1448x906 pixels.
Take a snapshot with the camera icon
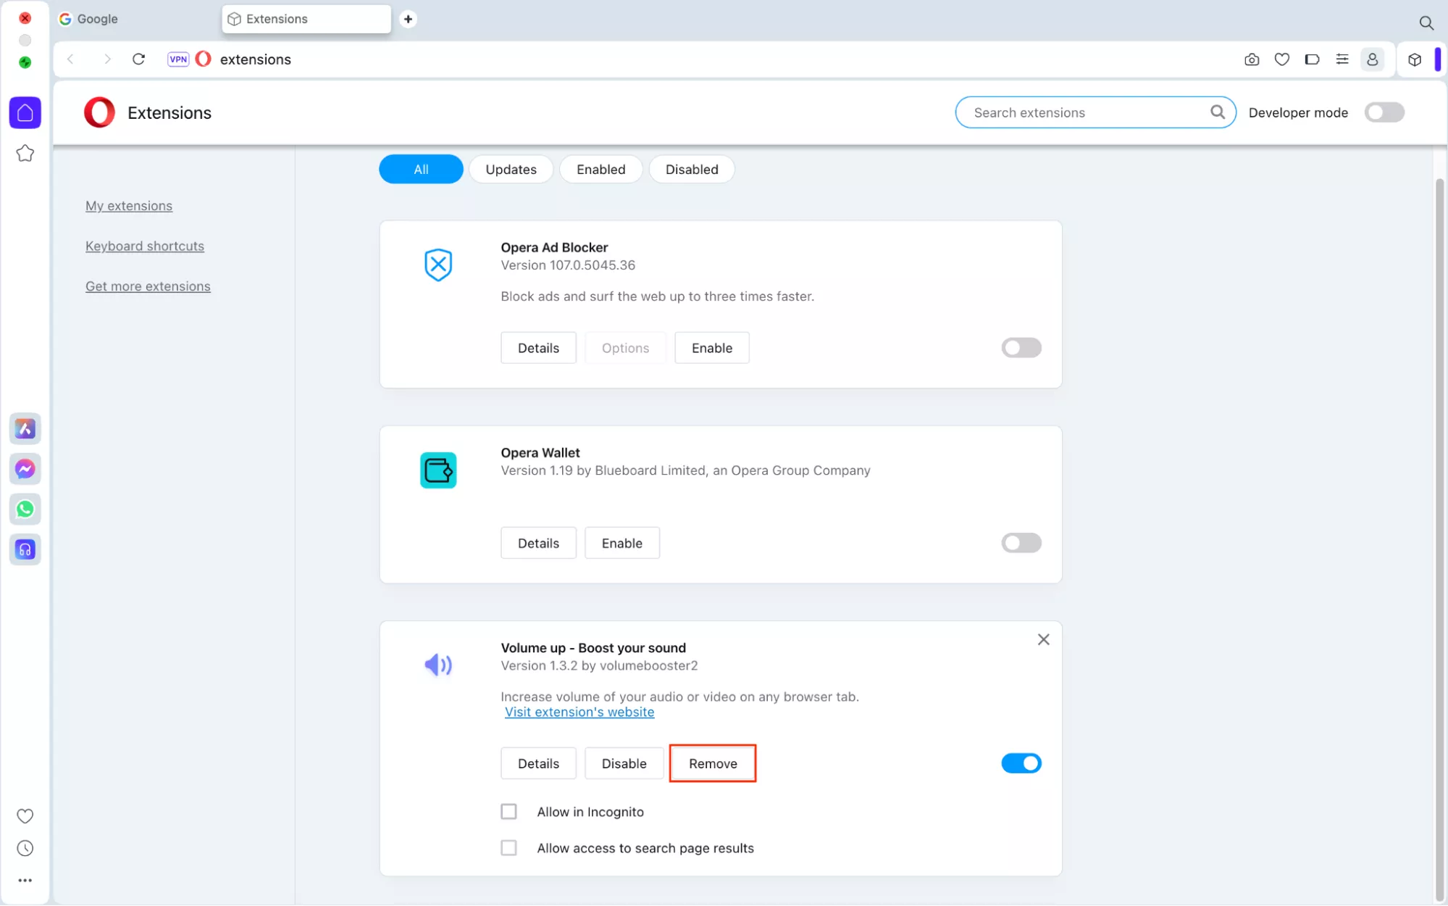1252,59
